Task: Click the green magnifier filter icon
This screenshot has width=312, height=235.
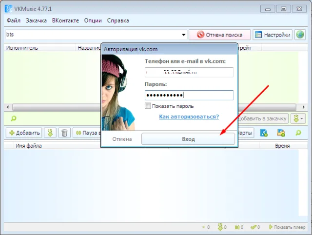Action: coord(14,118)
